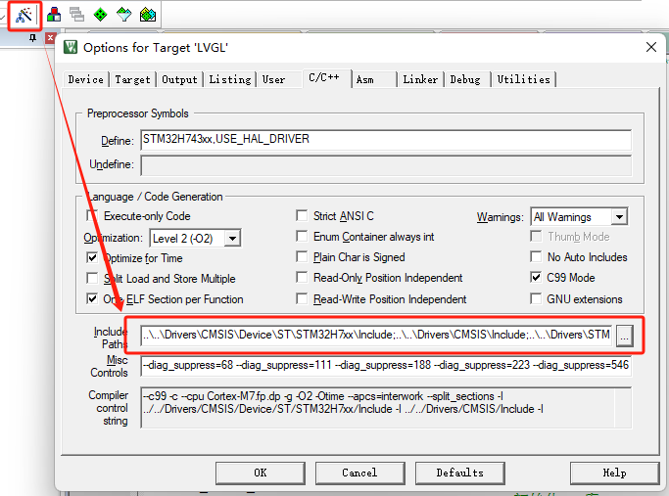Toggle C99 Mode checkbox
The width and height of the screenshot is (669, 496).
pos(536,278)
